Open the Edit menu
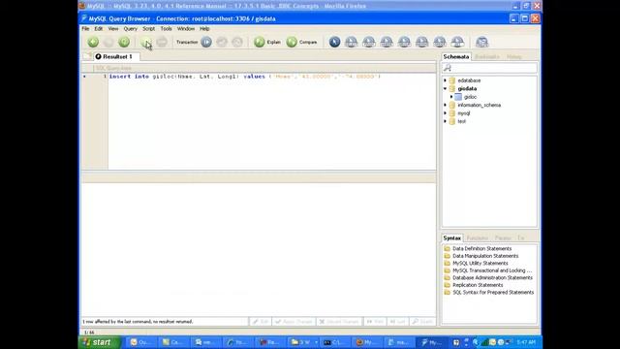This screenshot has height=349, width=620. click(99, 29)
